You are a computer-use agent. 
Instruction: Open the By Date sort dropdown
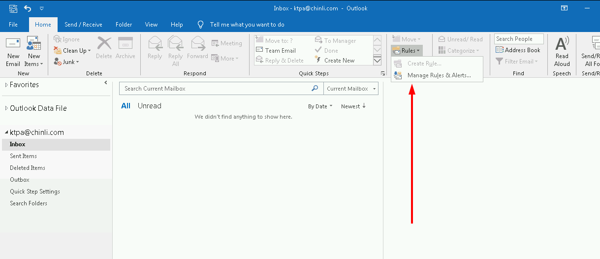320,106
